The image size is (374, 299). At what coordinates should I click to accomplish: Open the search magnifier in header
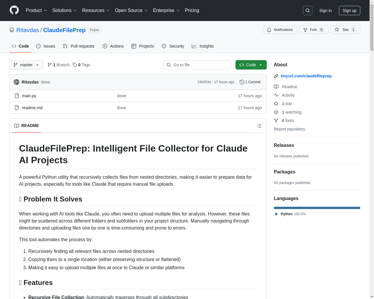click(x=308, y=11)
